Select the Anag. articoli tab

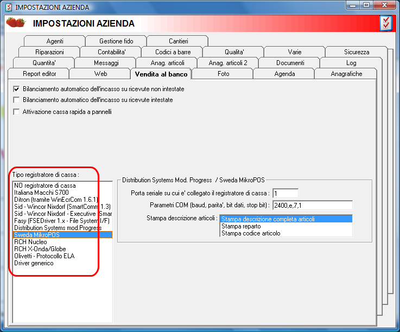tap(167, 63)
